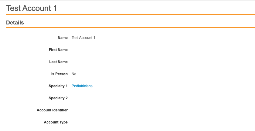Open the Pediatricians specialty link

82,86
